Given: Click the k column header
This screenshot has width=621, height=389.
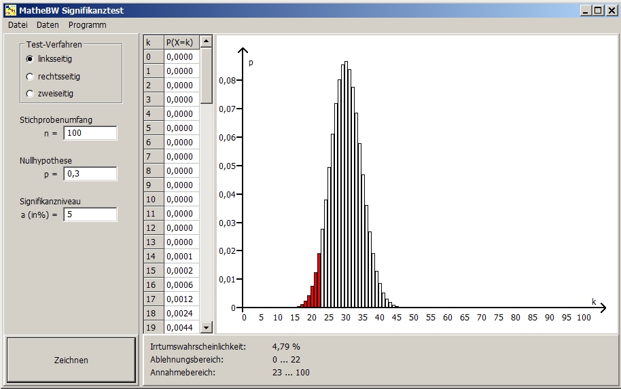Looking at the screenshot, I should tap(154, 42).
